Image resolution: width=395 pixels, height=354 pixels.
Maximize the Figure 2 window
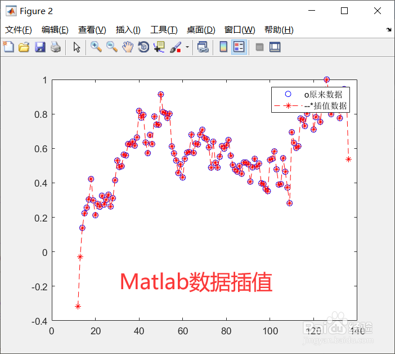pos(344,11)
